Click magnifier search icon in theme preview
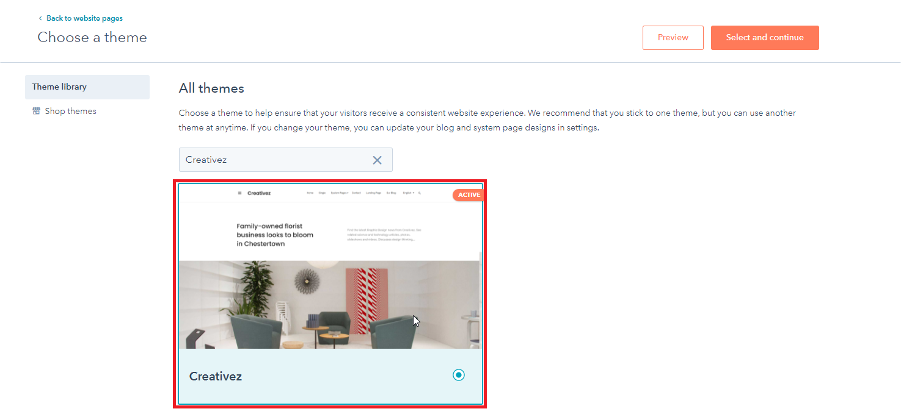 pyautogui.click(x=420, y=193)
